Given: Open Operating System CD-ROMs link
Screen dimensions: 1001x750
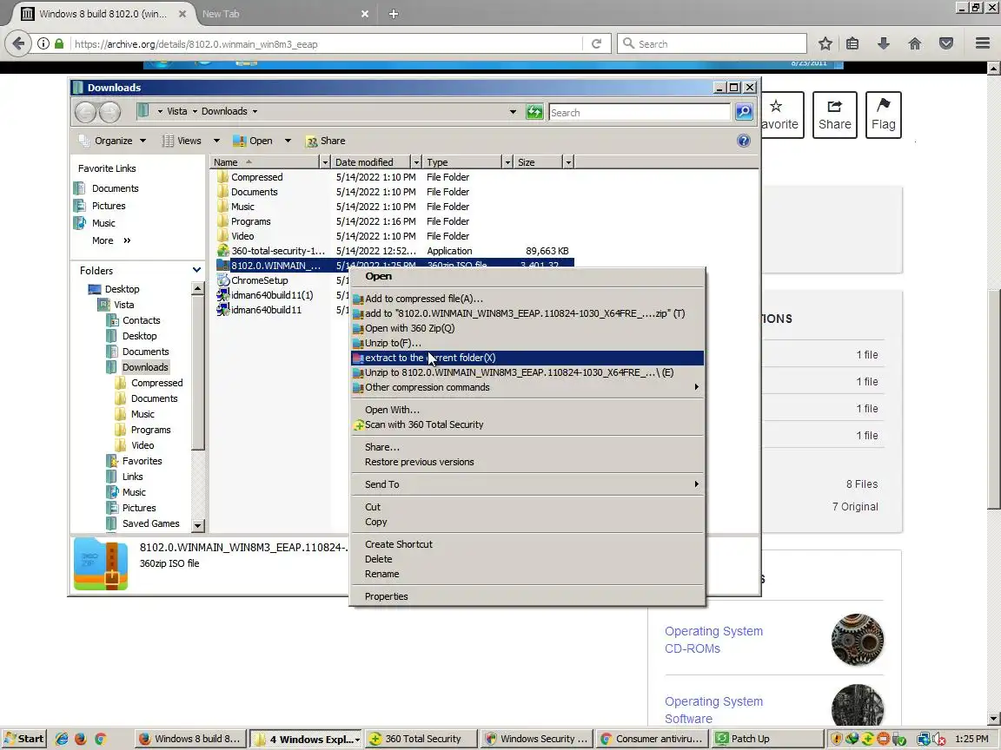Looking at the screenshot, I should point(713,640).
